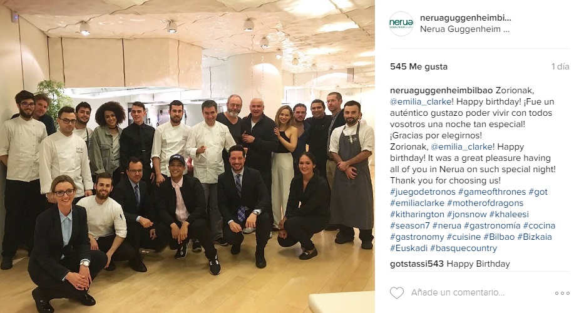
Task: Open the #juegodetronos hashtag
Action: (x=423, y=192)
